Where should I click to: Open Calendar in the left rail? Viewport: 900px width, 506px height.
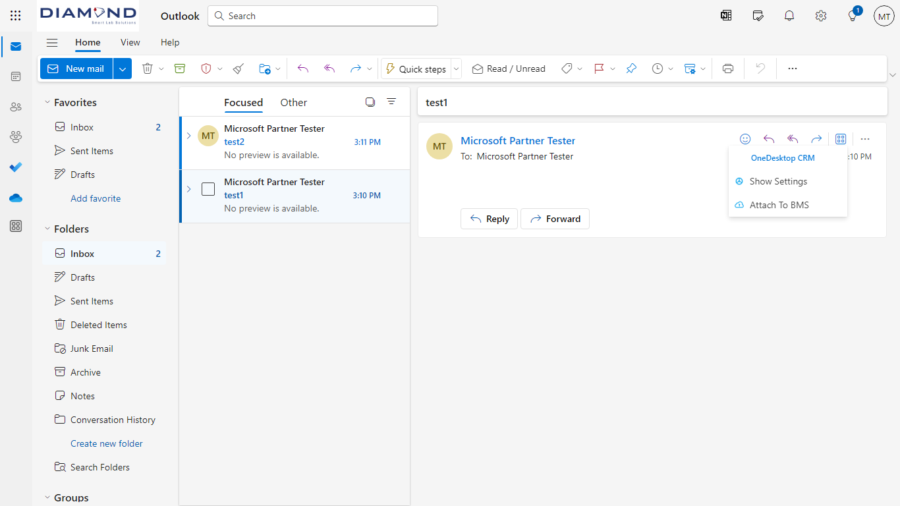[16, 76]
